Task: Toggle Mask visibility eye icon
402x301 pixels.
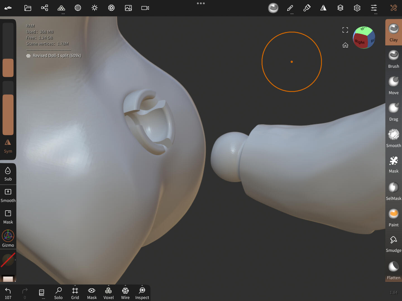Action: click(92, 293)
